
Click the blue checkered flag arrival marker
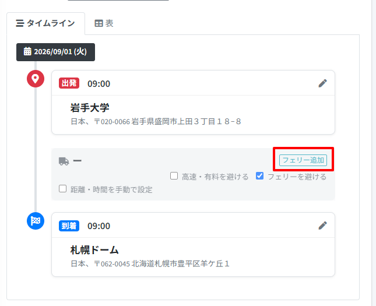point(36,221)
